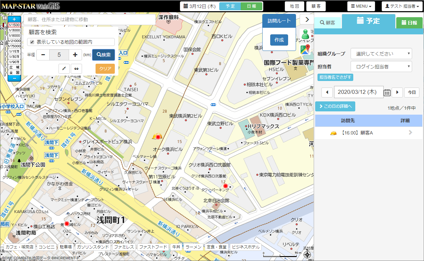The height and width of the screenshot is (261, 424).
Task: Set the map scale to 全国
Action: click(14, 72)
